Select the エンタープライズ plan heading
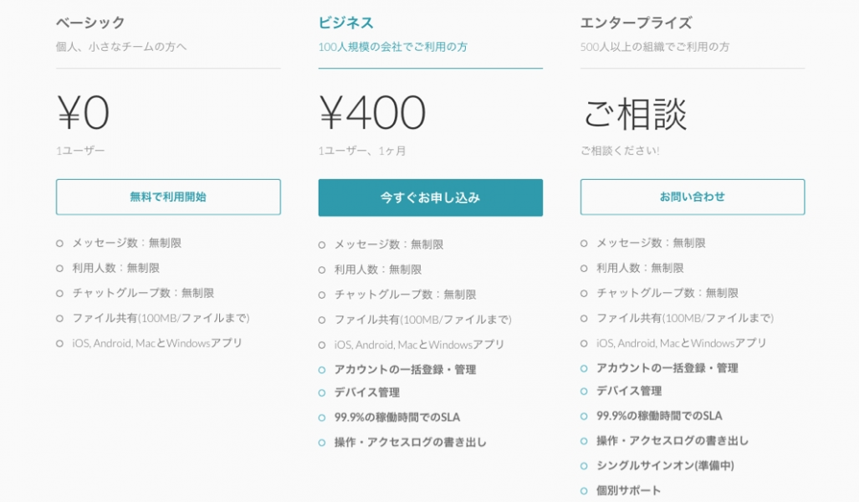The image size is (859, 502). point(636,23)
